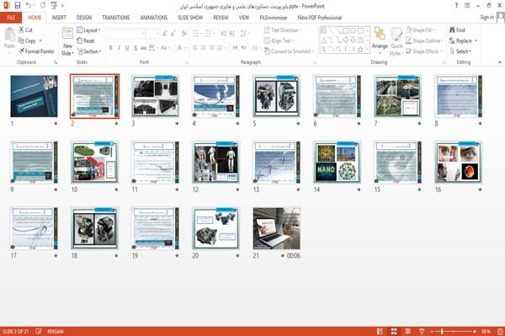Open the font name combo box

[x=126, y=33]
